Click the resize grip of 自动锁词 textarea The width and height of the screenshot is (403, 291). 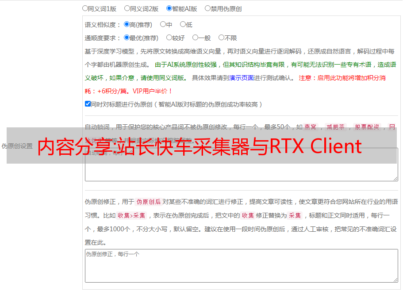point(395,179)
